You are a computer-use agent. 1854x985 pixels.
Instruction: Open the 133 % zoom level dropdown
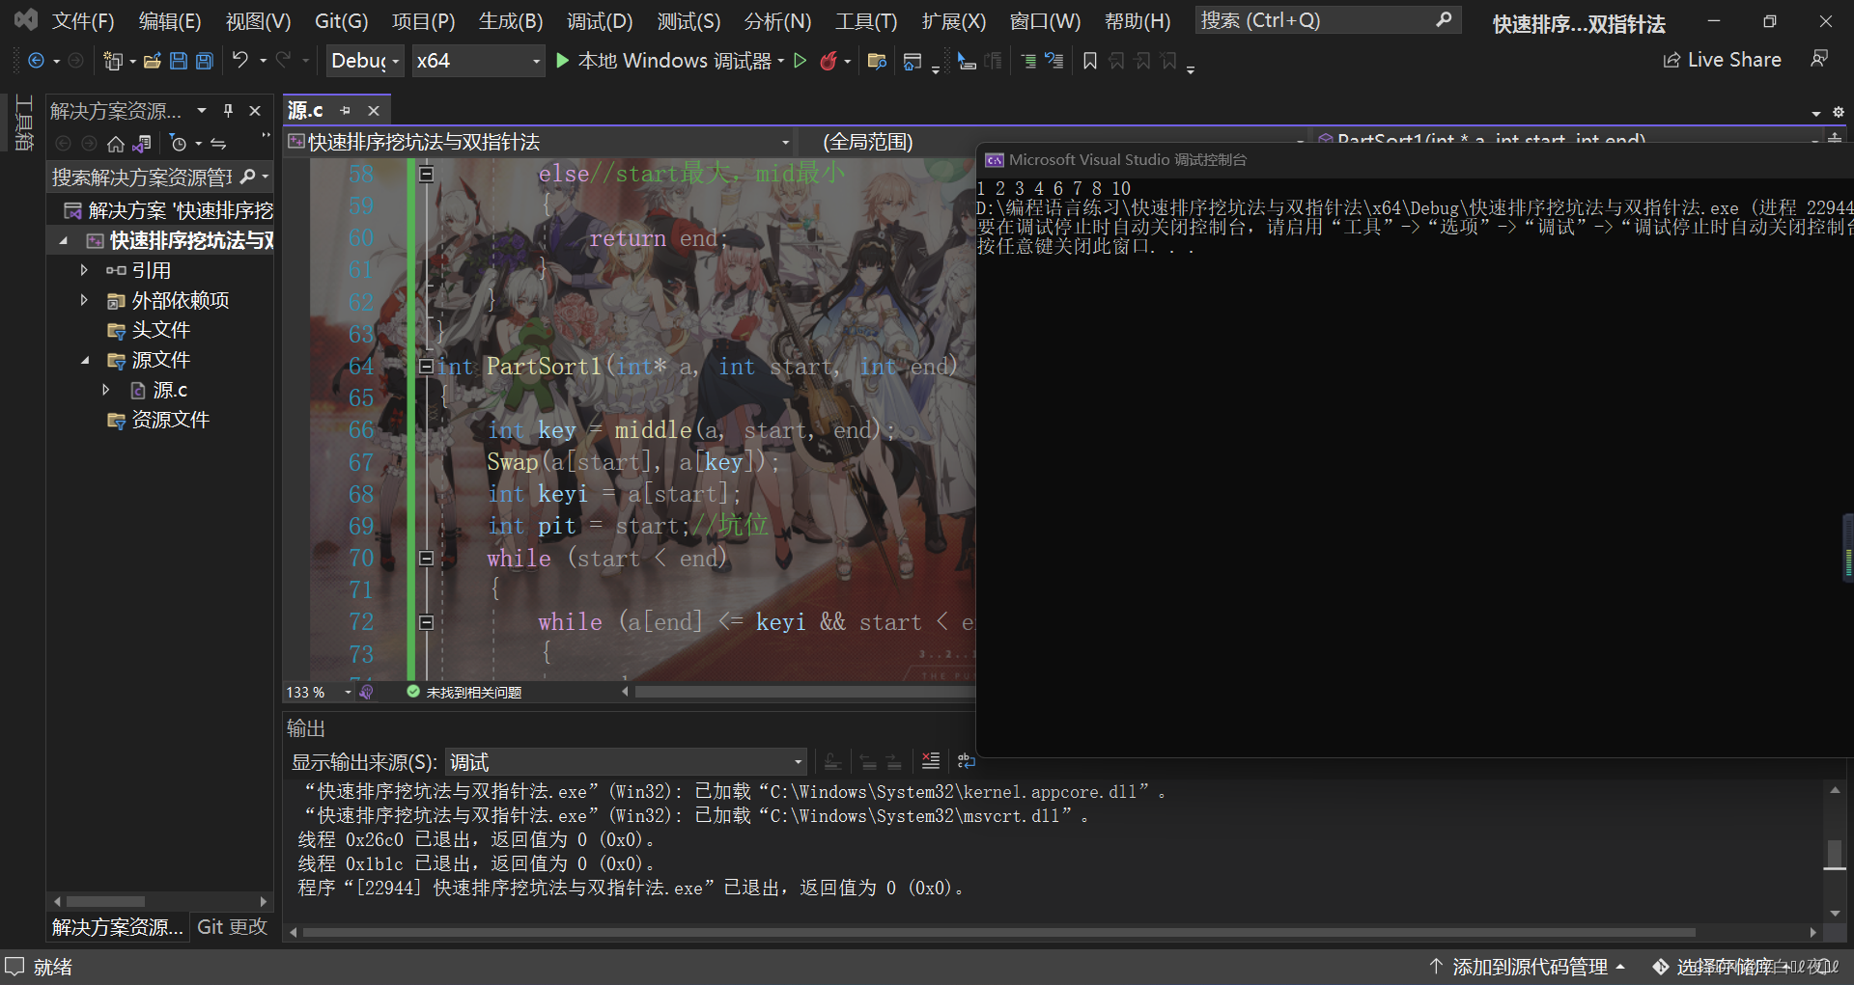pos(319,693)
